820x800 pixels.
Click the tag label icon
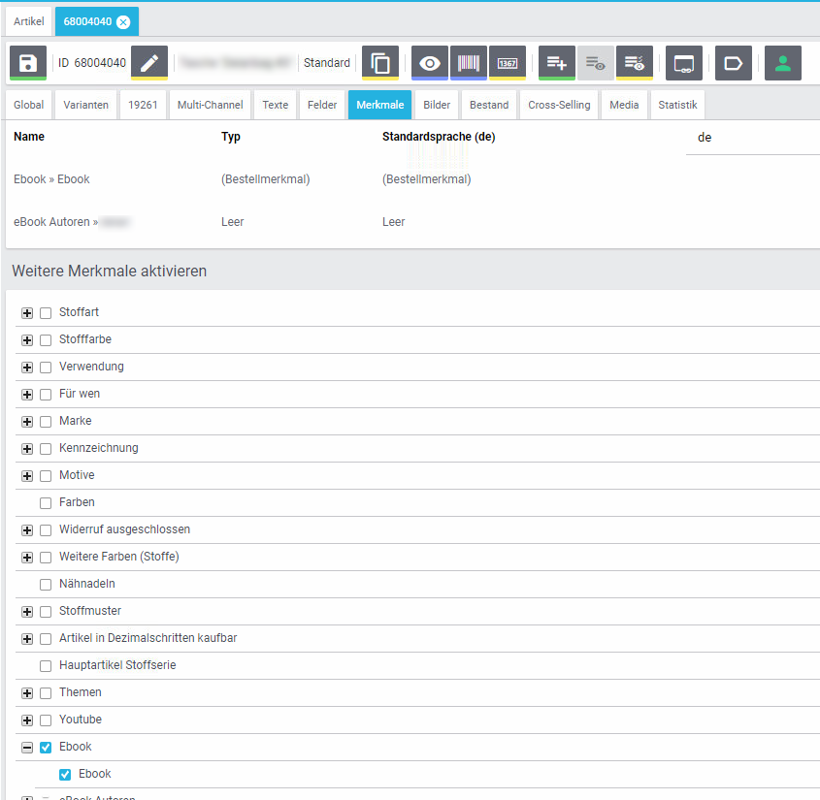[734, 63]
